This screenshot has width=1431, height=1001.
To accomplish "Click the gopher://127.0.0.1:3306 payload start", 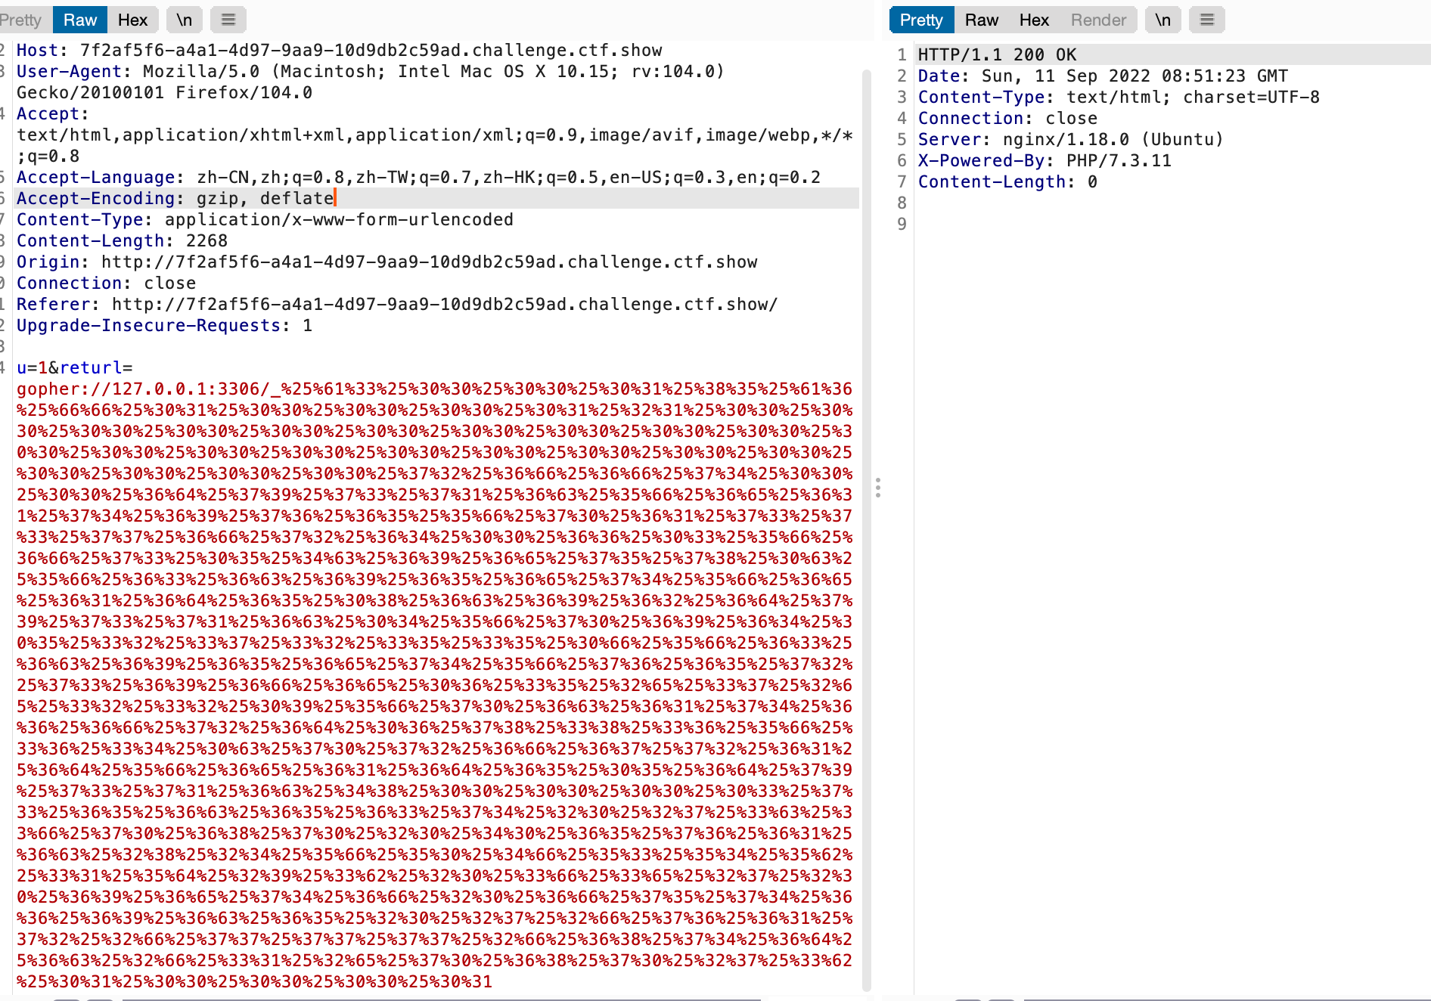I will pyautogui.click(x=138, y=389).
